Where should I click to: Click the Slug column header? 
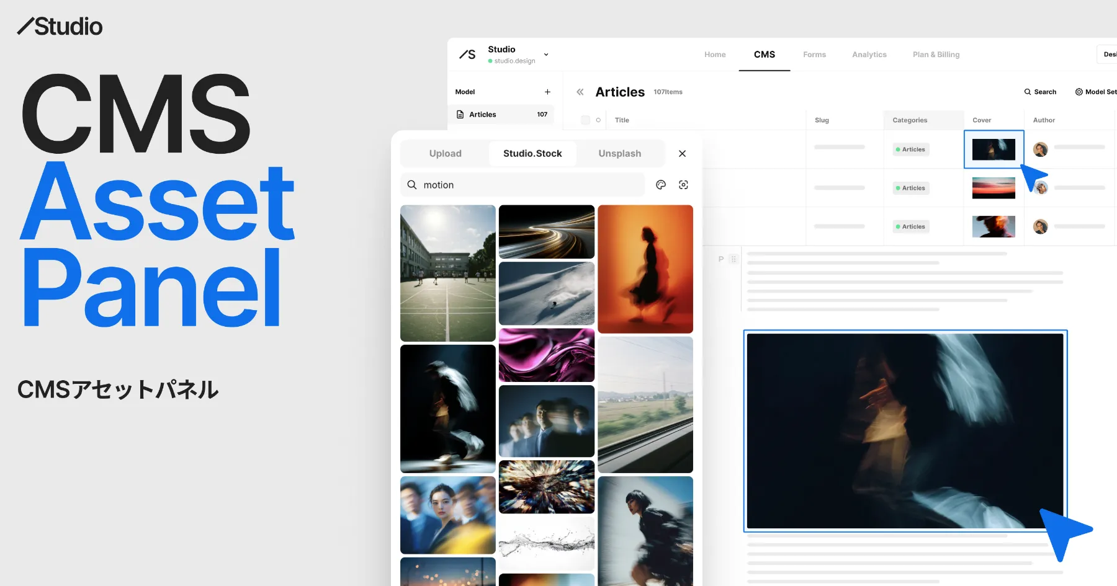[x=822, y=120]
